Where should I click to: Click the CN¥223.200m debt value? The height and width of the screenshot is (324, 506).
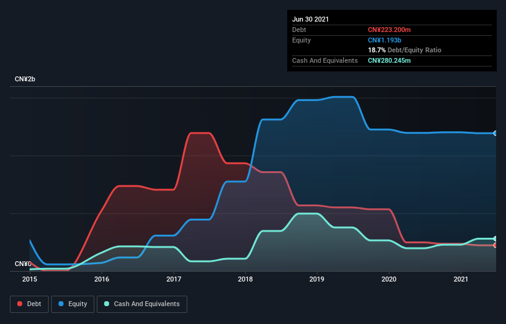click(389, 30)
